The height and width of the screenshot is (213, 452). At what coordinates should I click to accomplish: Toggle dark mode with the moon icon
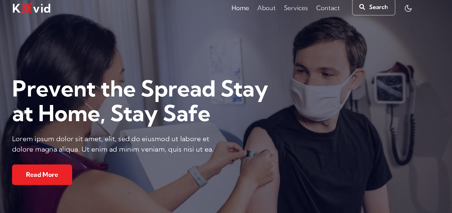click(x=408, y=8)
